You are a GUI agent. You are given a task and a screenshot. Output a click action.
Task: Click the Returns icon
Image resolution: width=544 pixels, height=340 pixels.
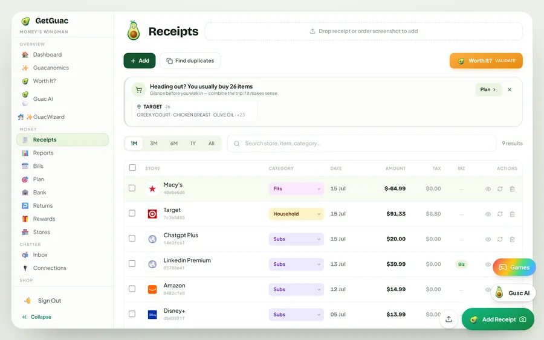click(25, 205)
